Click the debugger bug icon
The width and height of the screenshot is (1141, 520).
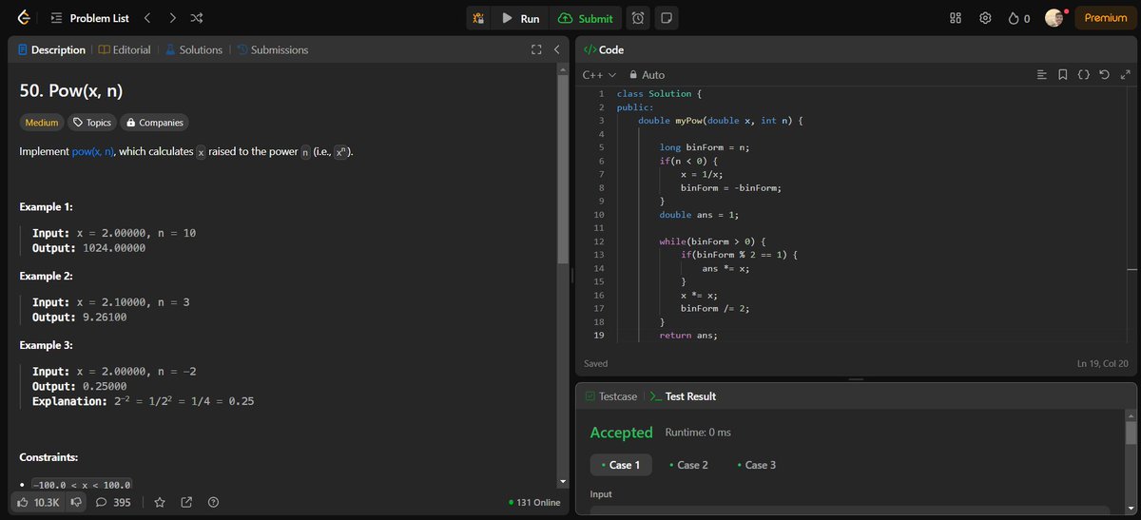(478, 18)
